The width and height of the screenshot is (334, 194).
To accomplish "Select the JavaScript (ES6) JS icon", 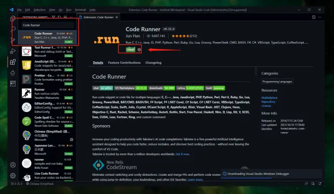I will [27, 65].
